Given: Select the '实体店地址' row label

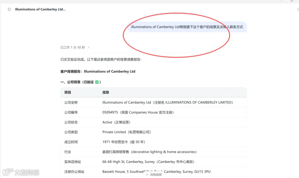Looking at the screenshot, I should [73, 162].
